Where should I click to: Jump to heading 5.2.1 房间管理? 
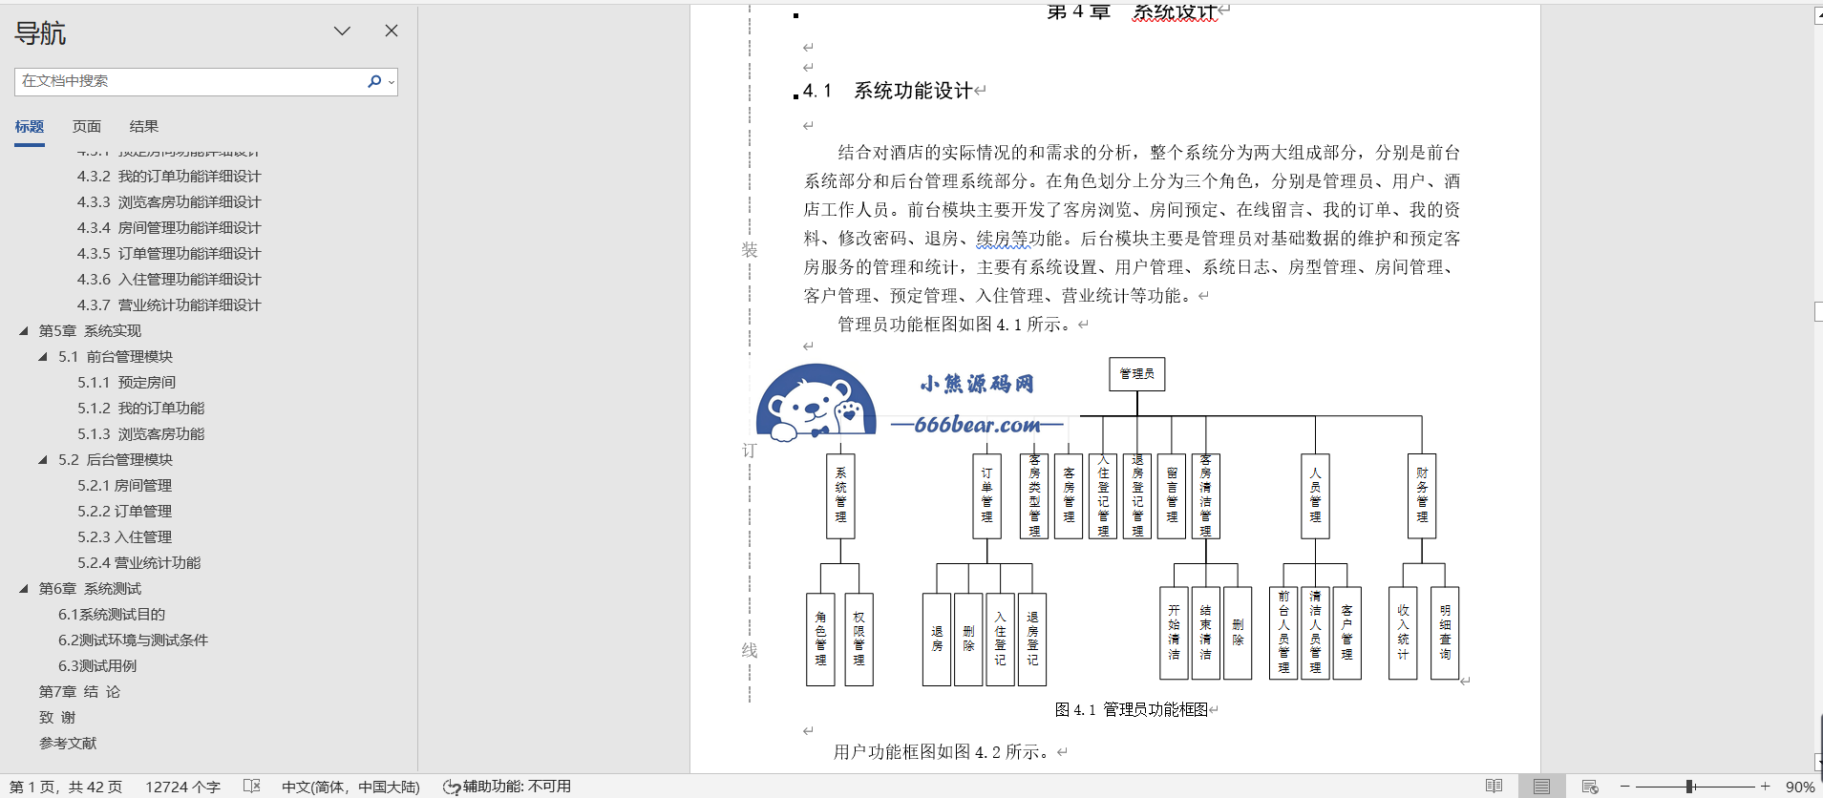click(x=125, y=486)
